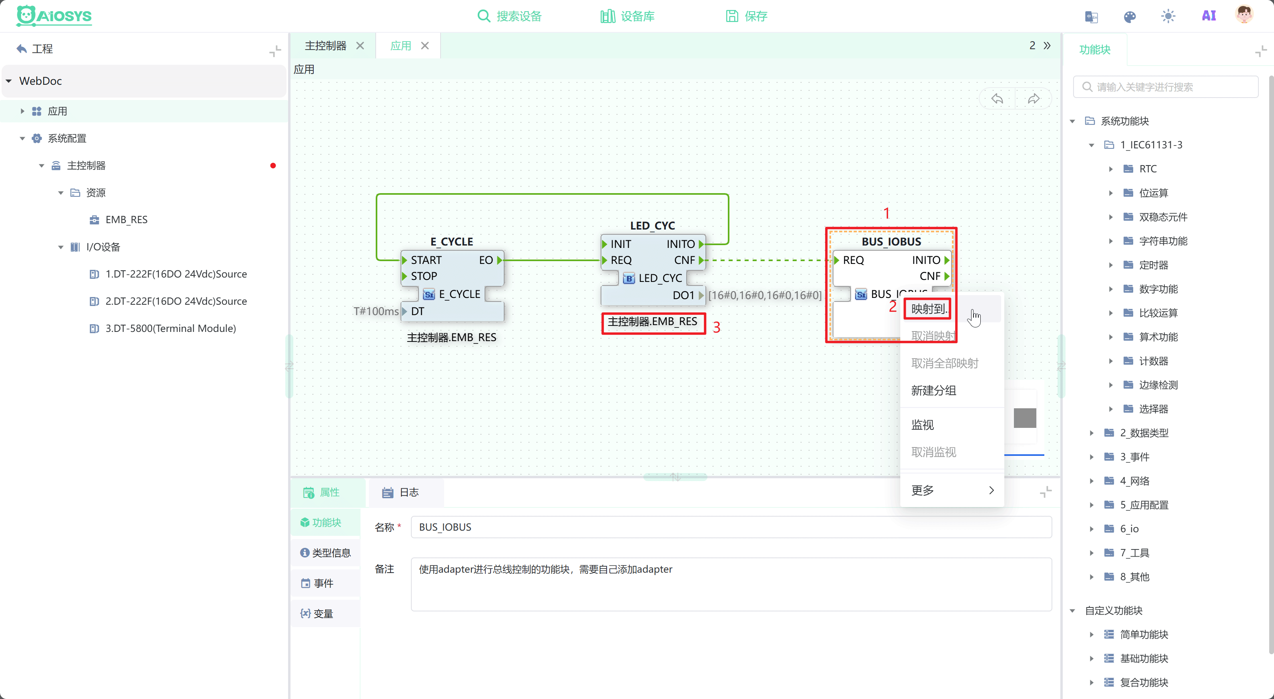Open the user avatar menu
This screenshot has height=699, width=1274.
(1244, 15)
